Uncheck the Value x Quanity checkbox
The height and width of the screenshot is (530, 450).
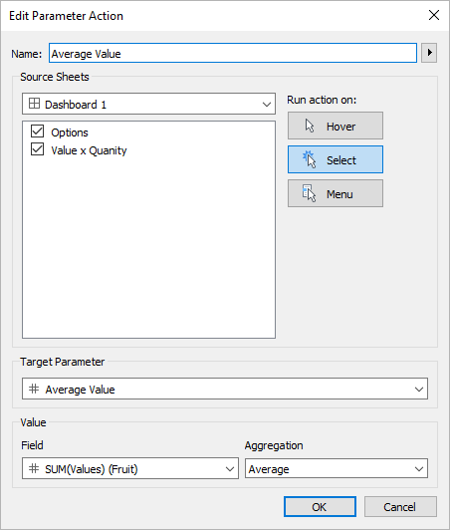pos(37,149)
